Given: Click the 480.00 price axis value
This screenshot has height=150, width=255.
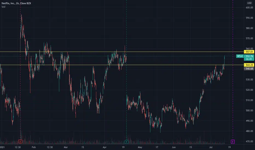Looking at the screenshot, I should [249, 131].
